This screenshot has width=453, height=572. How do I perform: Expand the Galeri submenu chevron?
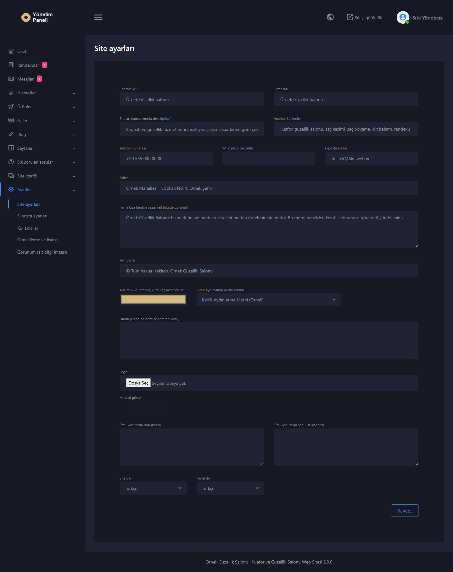(x=74, y=121)
